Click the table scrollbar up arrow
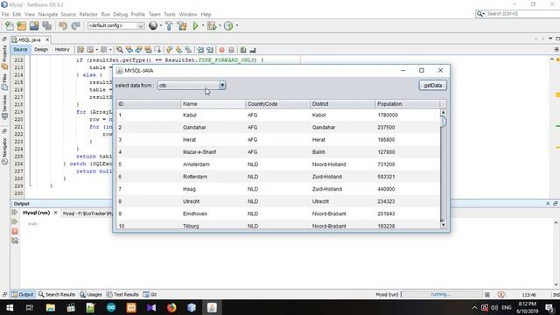 tap(444, 112)
